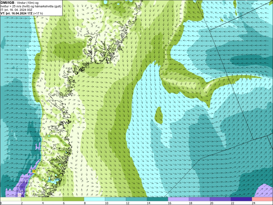Click the legend scale number '20'
The width and height of the screenshot is (273, 205).
click(212, 203)
